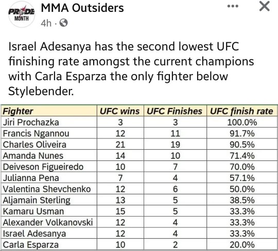Select the UFC Finishes column header
The height and width of the screenshot is (251, 278).
tap(175, 111)
